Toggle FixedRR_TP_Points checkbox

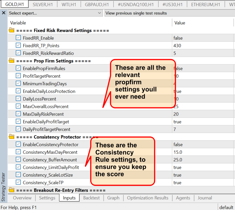(18, 45)
